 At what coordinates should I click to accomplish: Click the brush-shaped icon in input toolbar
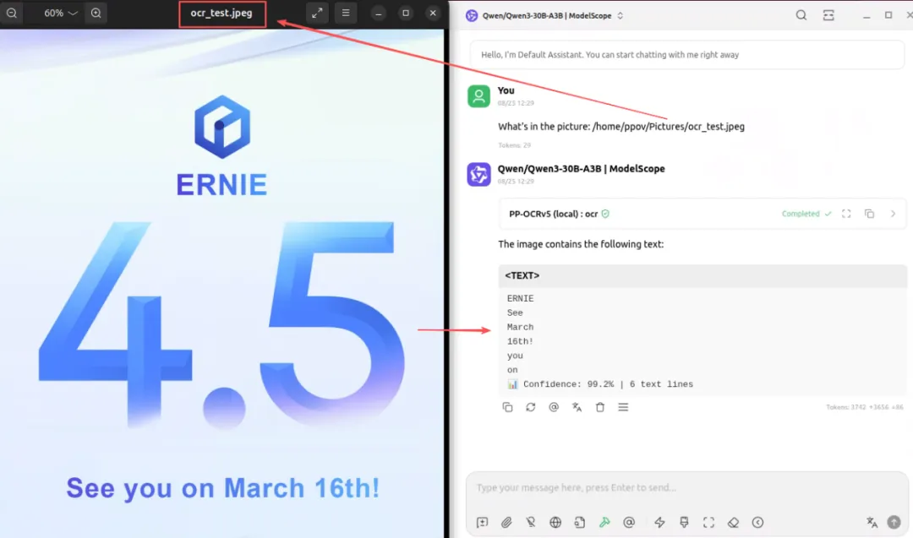click(684, 522)
